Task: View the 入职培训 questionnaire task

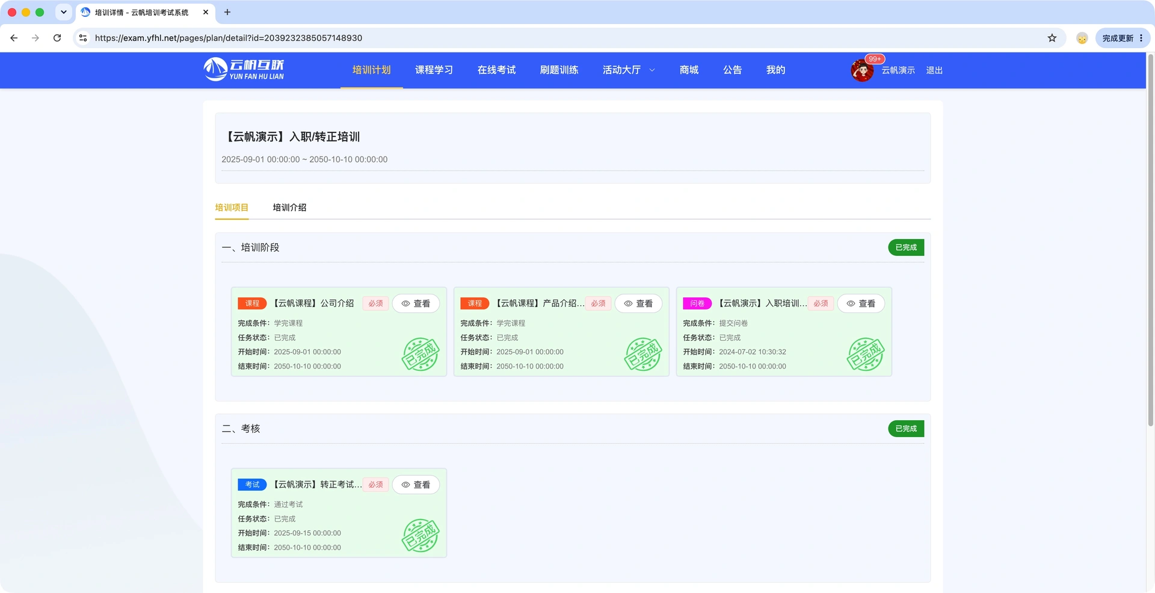Action: 861,303
